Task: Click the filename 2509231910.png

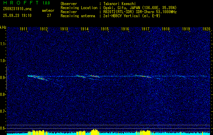Action: coord(17,9)
